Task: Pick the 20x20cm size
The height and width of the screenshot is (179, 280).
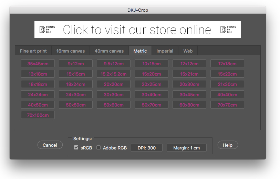Action: pos(114,84)
